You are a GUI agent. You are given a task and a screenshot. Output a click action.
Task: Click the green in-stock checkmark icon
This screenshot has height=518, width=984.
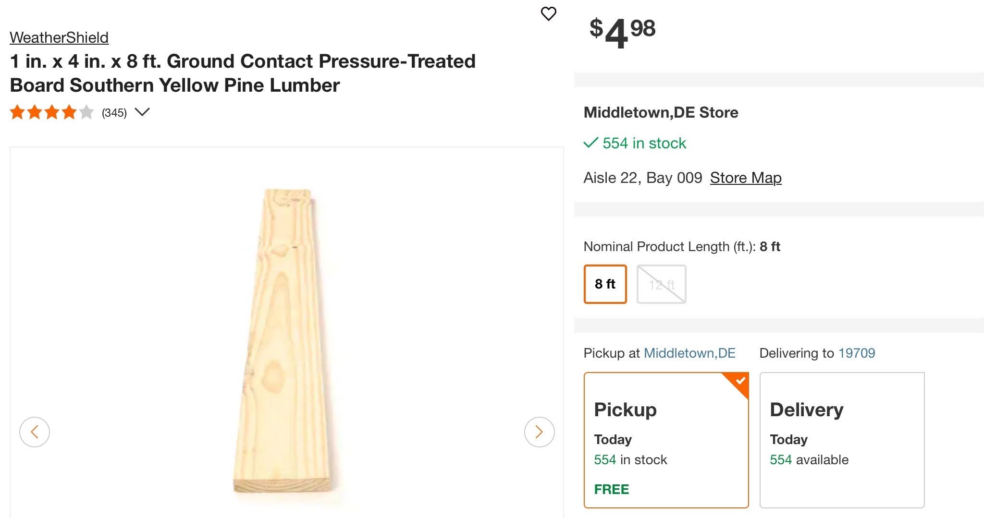click(x=590, y=143)
